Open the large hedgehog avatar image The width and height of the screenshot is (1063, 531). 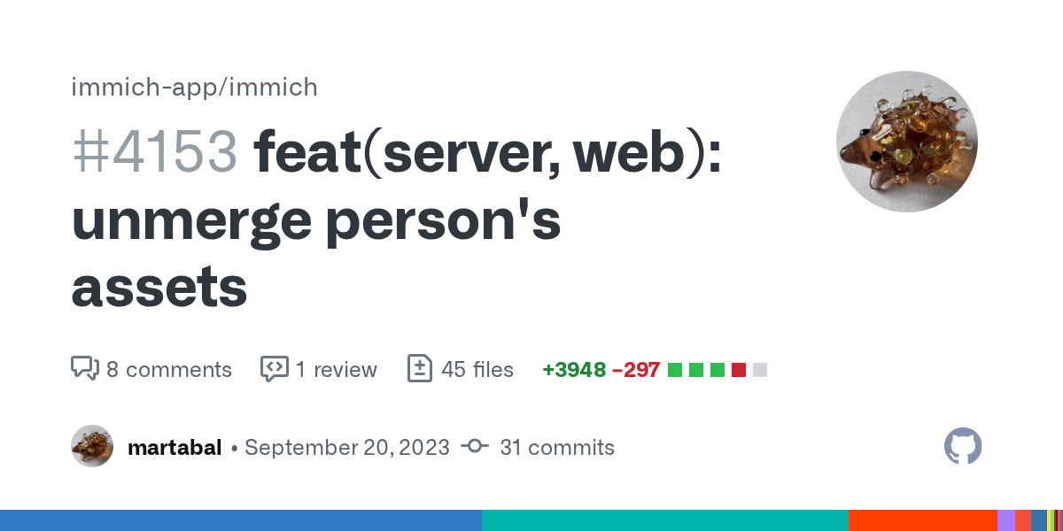(x=906, y=142)
